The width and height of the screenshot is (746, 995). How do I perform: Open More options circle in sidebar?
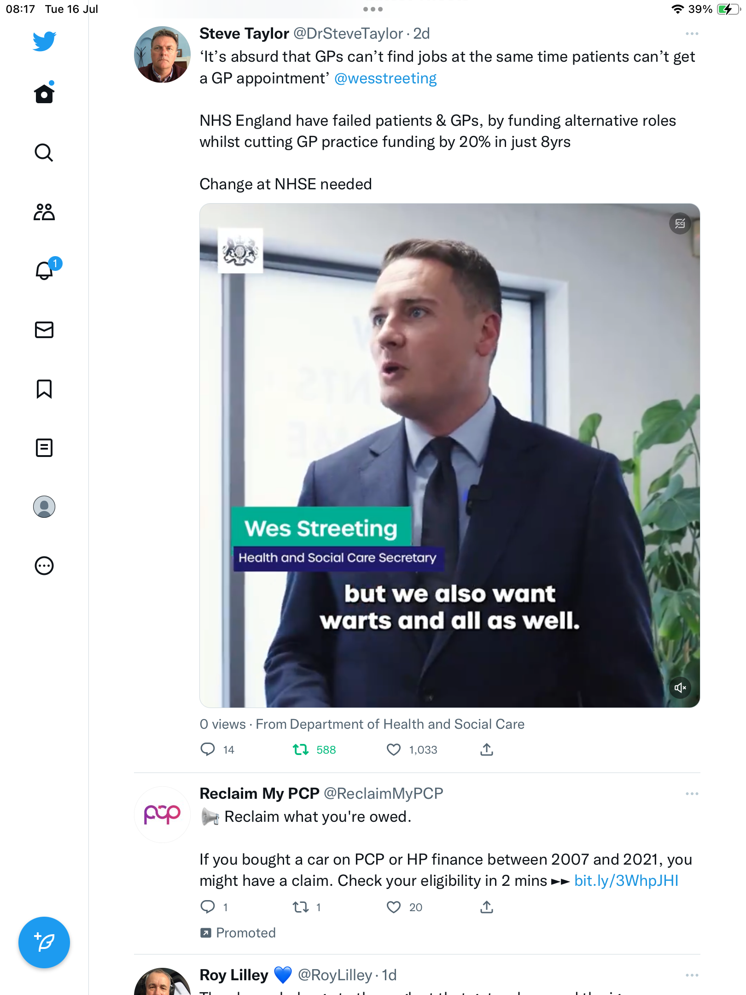coord(44,566)
